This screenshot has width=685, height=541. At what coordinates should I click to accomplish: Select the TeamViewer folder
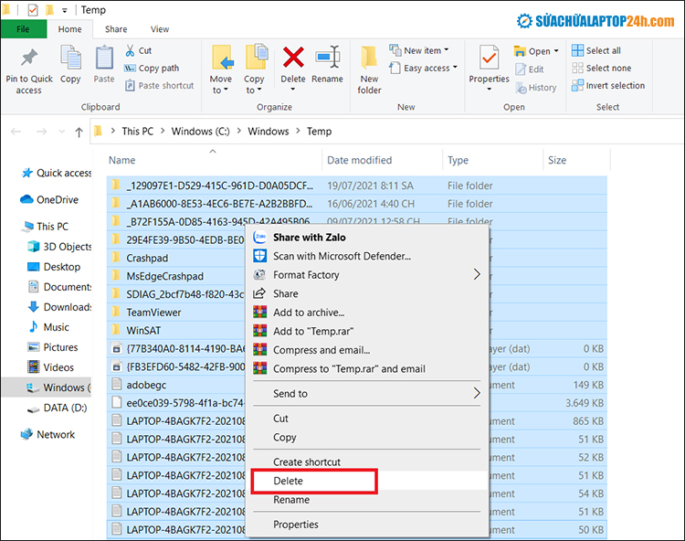[153, 313]
